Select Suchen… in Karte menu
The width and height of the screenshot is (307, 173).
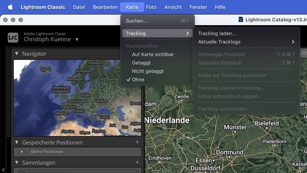[136, 21]
